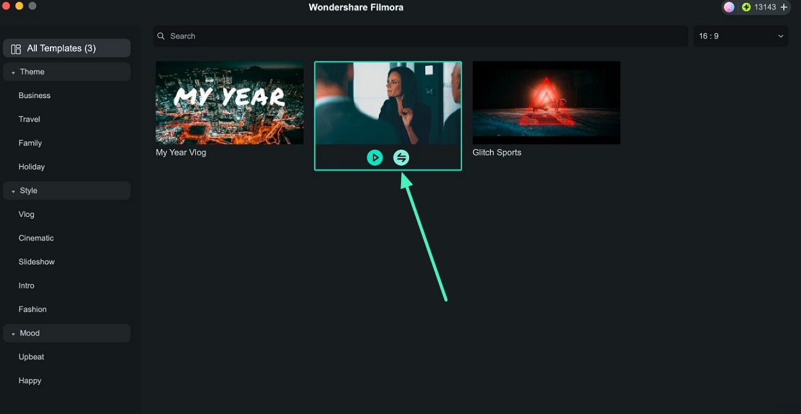Open the Glitch Sports thumbnail
Image resolution: width=801 pixels, height=414 pixels.
[x=547, y=103]
